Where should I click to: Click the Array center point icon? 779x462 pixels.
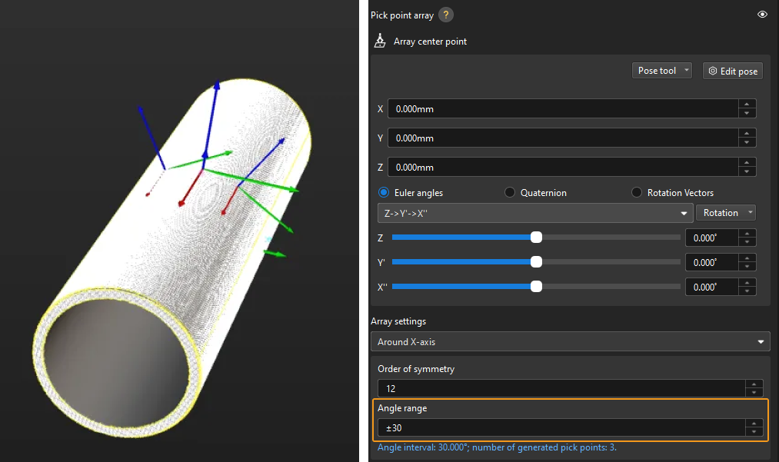pyautogui.click(x=379, y=42)
